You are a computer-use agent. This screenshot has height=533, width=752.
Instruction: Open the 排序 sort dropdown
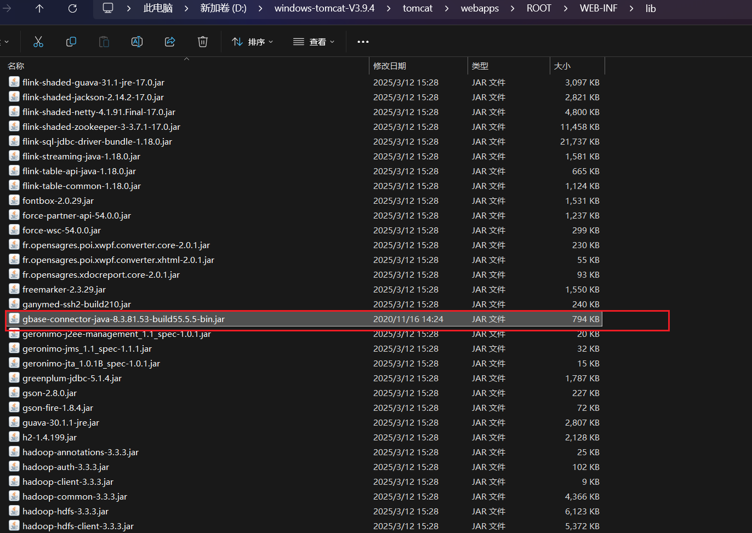click(252, 42)
